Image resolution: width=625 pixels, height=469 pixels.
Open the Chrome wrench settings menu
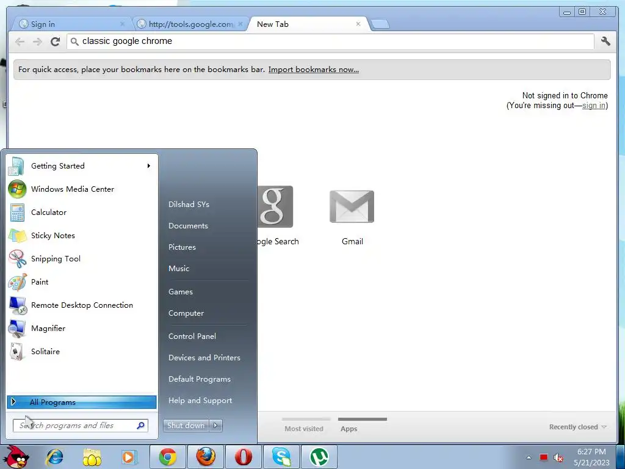tap(605, 41)
